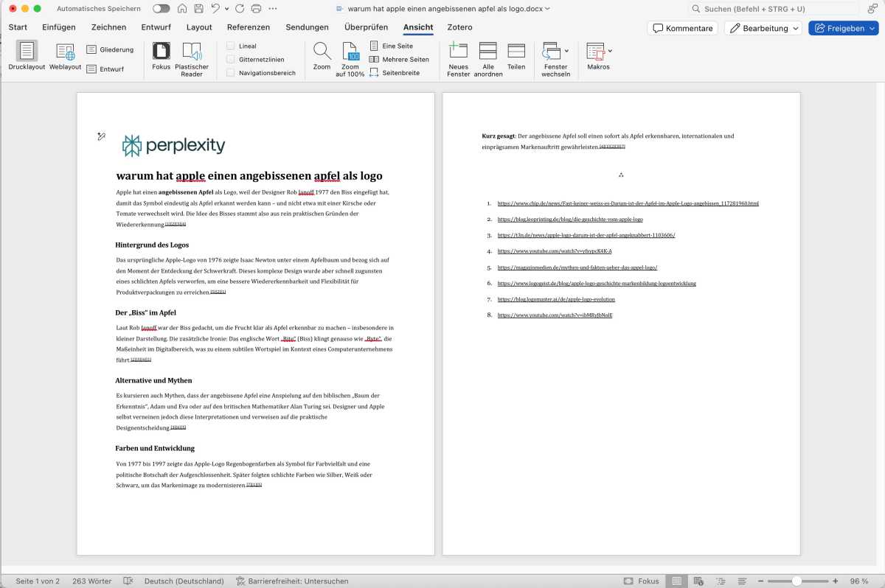This screenshot has width=885, height=588.
Task: Click the zoom out minus button
Action: pyautogui.click(x=761, y=581)
